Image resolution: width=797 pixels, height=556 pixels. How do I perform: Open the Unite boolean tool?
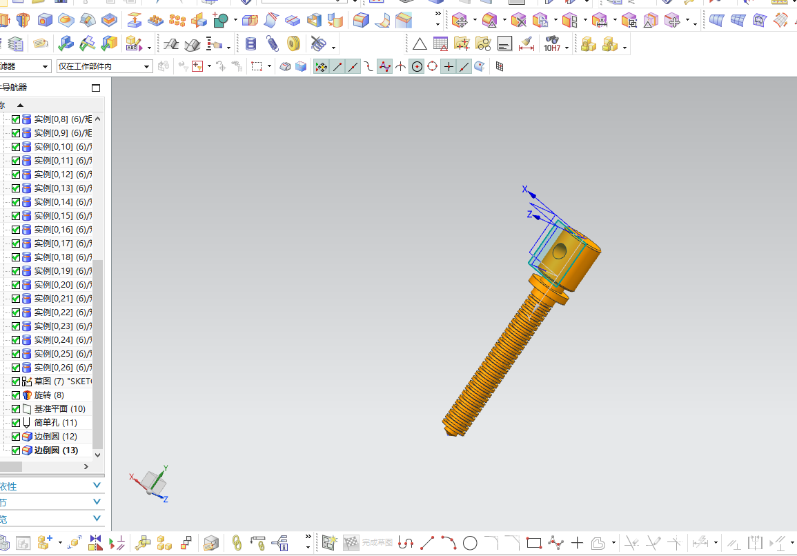pos(220,20)
